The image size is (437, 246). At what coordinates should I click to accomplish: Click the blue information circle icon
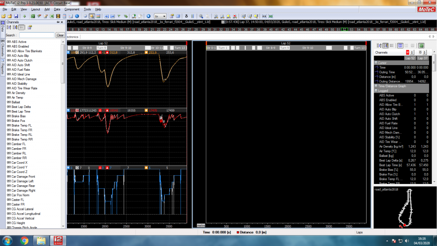pyautogui.click(x=77, y=16)
